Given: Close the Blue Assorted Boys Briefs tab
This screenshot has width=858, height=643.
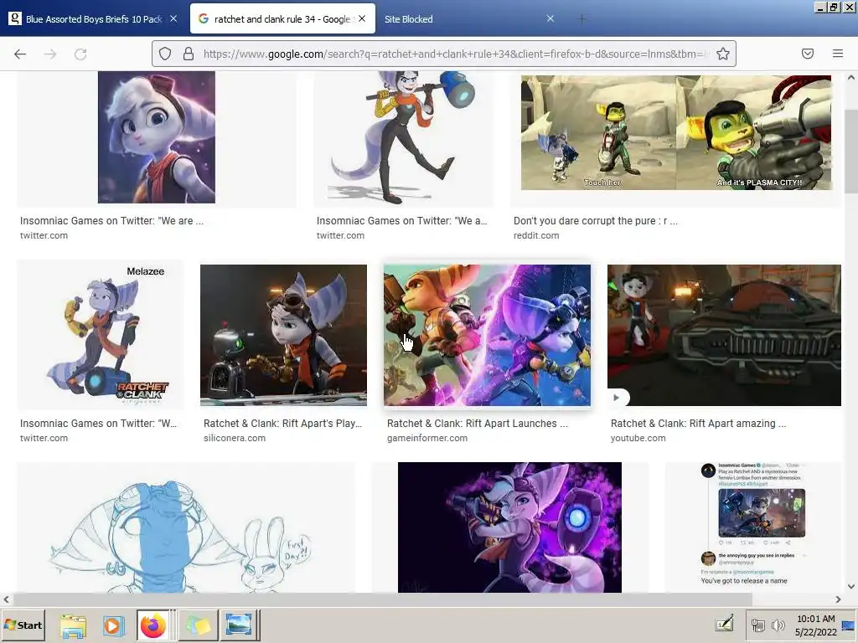Looking at the screenshot, I should pos(173,18).
